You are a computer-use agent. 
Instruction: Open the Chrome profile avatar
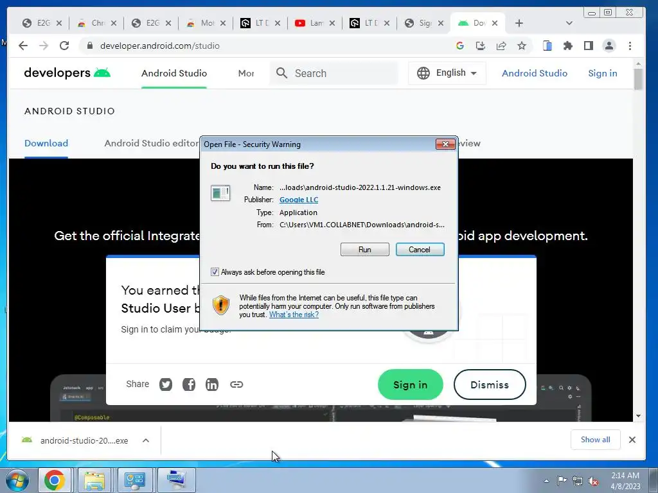(x=609, y=46)
